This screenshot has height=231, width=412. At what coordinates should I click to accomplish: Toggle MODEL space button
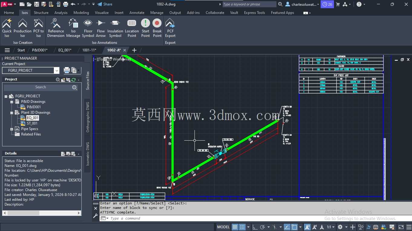pyautogui.click(x=224, y=227)
